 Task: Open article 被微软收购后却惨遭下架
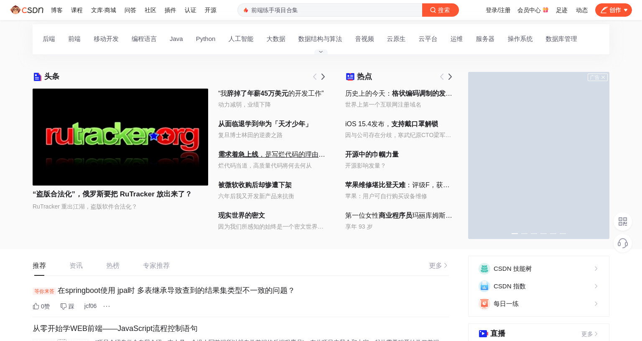tap(255, 185)
